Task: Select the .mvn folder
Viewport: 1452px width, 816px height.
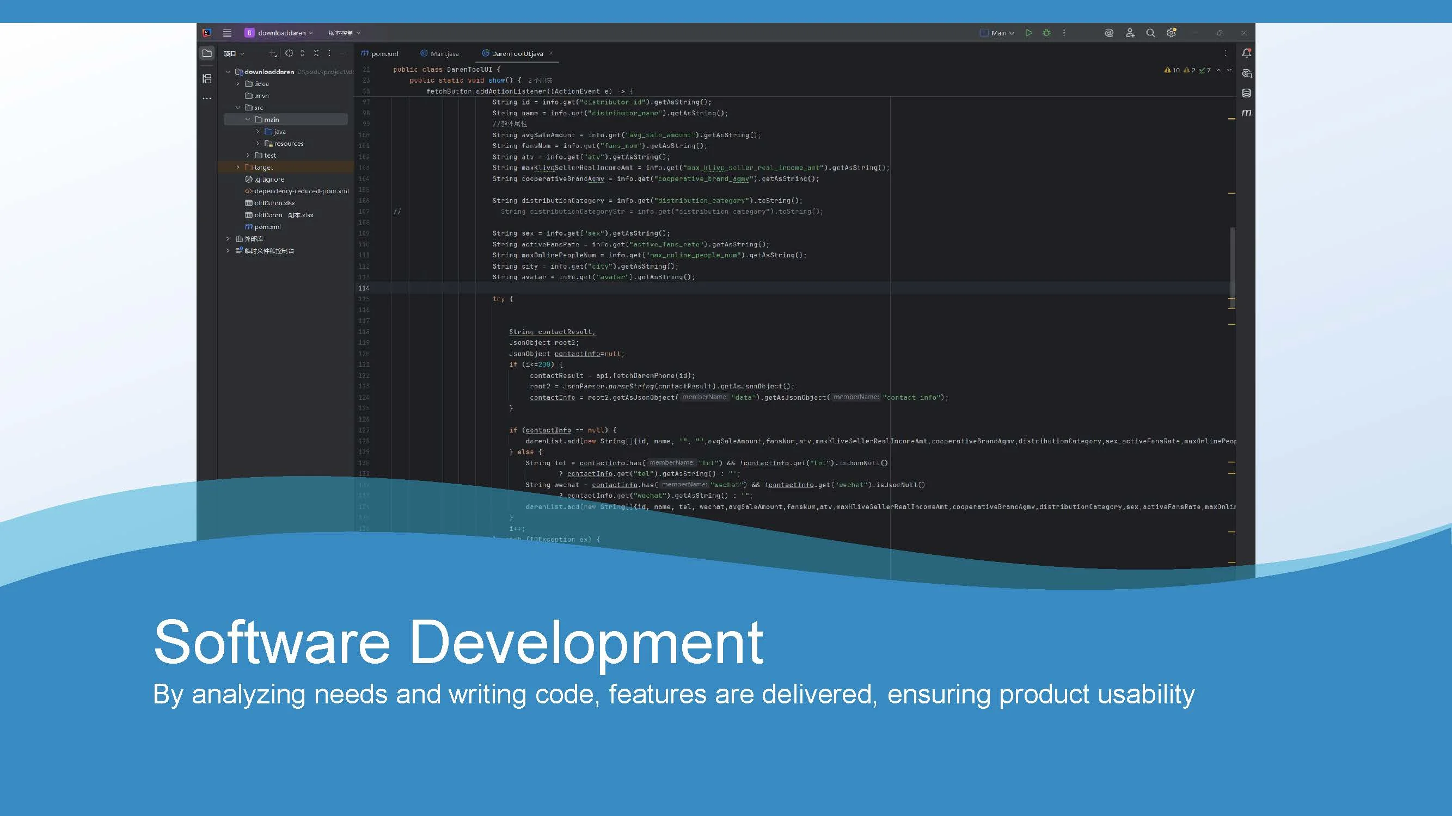Action: coord(257,96)
